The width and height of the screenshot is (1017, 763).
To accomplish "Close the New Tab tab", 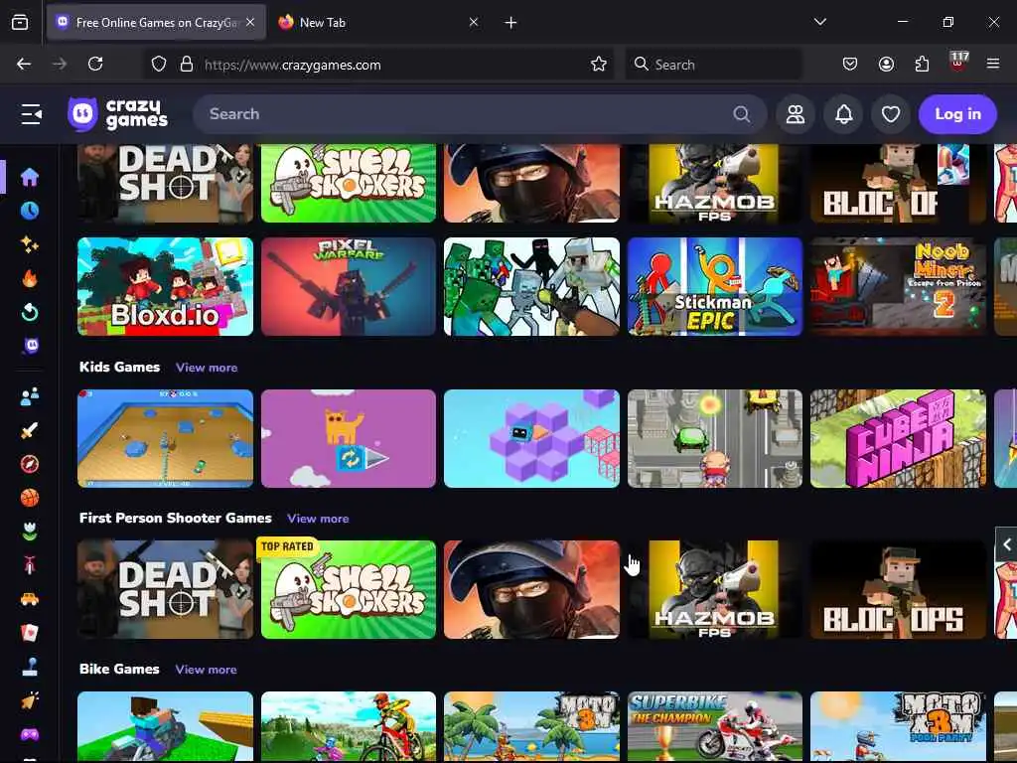I will tap(474, 23).
